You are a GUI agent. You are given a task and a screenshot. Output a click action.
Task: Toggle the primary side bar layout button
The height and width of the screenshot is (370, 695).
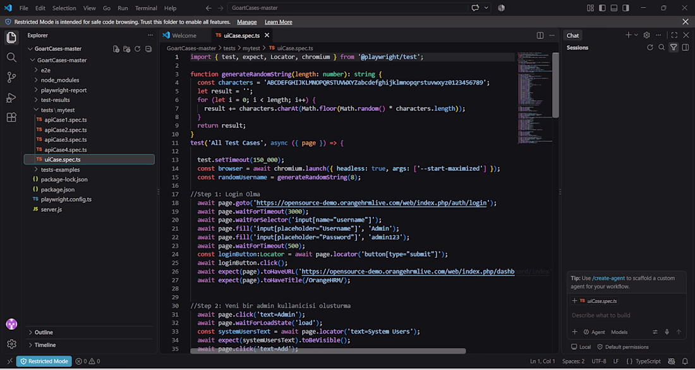(x=602, y=8)
